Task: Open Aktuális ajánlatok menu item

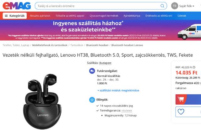Action: (x=40, y=16)
